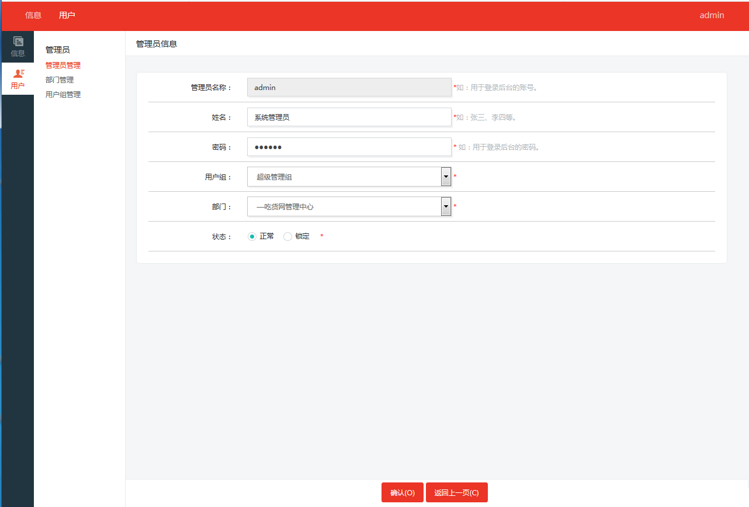Image resolution: width=749 pixels, height=507 pixels.
Task: Click the admin account name
Action: point(711,15)
